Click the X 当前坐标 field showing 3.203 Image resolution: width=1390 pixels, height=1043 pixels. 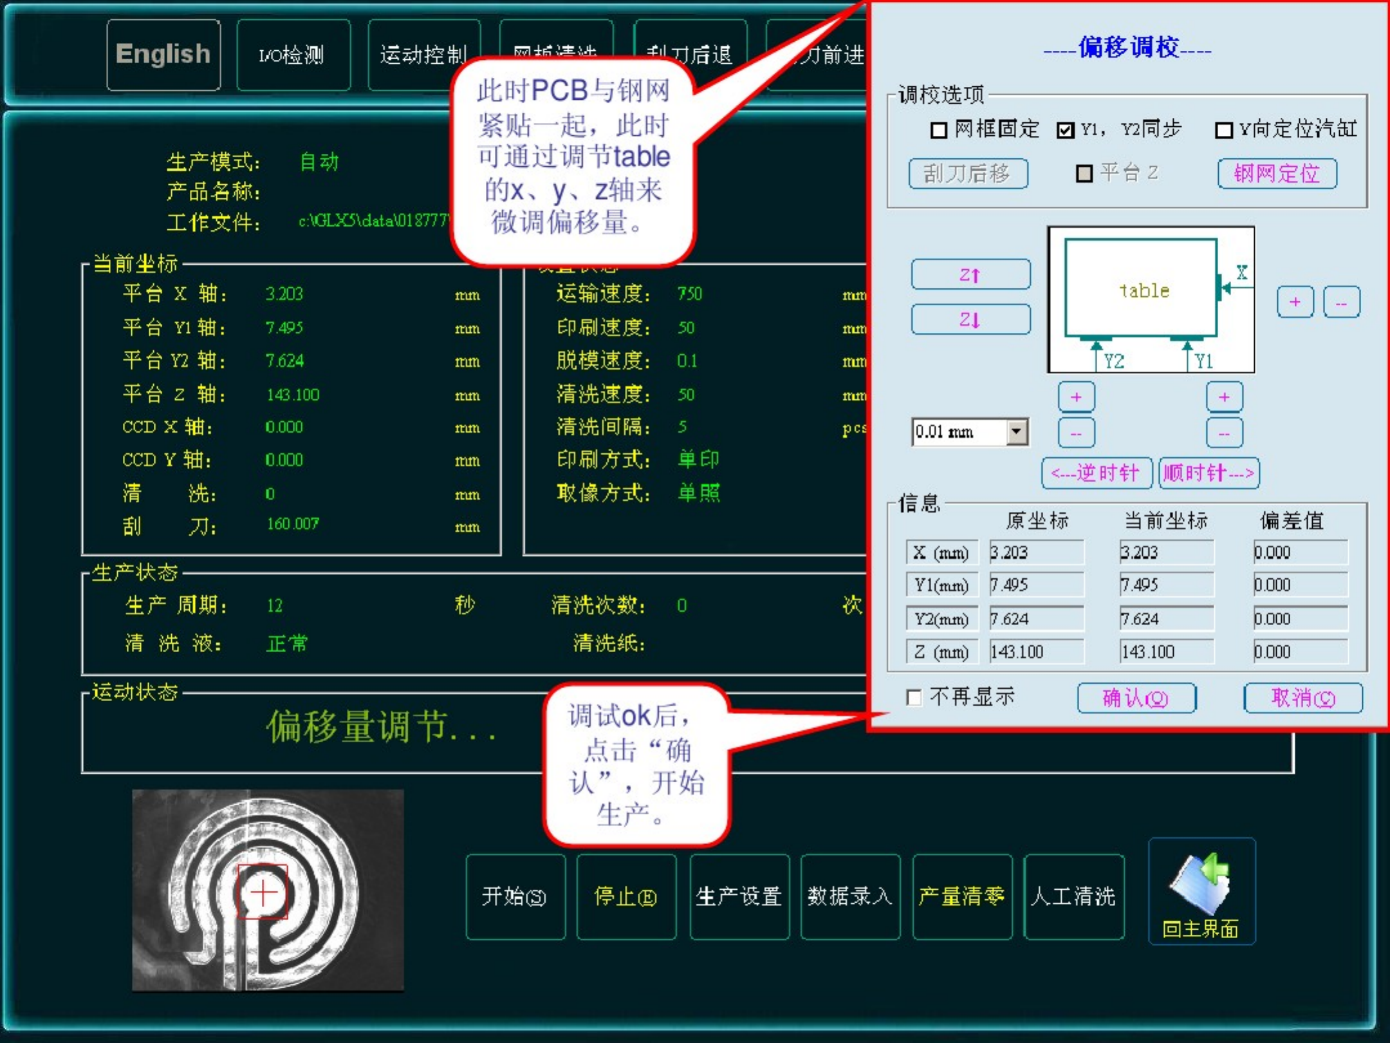(1166, 552)
